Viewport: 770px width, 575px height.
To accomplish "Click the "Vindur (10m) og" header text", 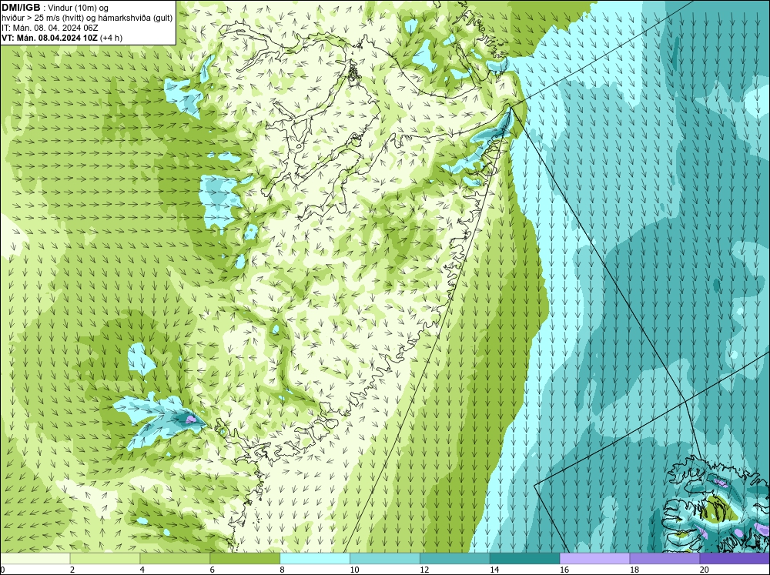I will [x=79, y=8].
